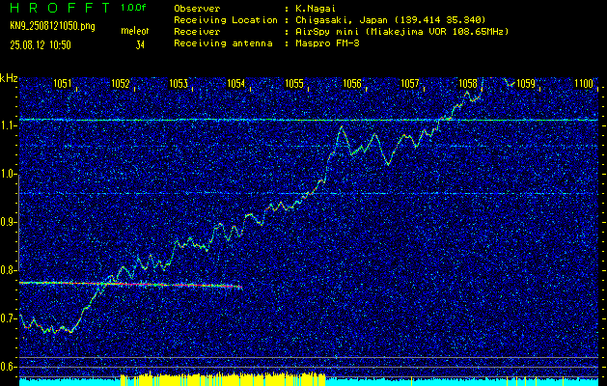Click the 1053 time marker
Image resolution: width=607 pixels, height=386 pixels.
179,83
